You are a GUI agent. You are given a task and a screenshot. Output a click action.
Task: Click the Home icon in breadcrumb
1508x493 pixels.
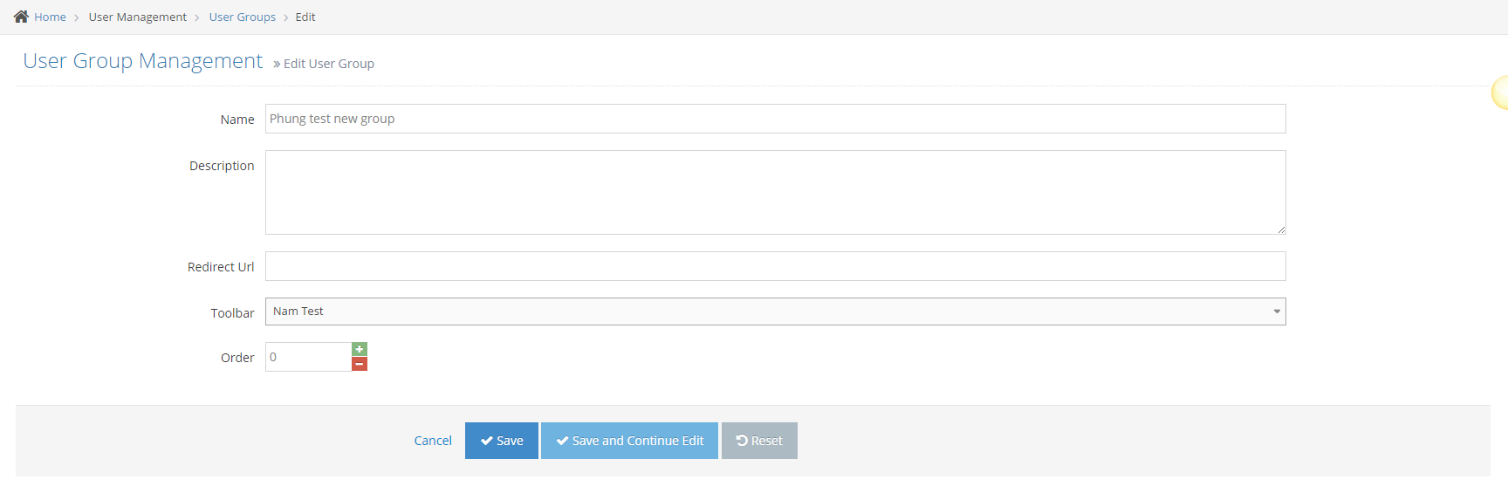pyautogui.click(x=21, y=17)
